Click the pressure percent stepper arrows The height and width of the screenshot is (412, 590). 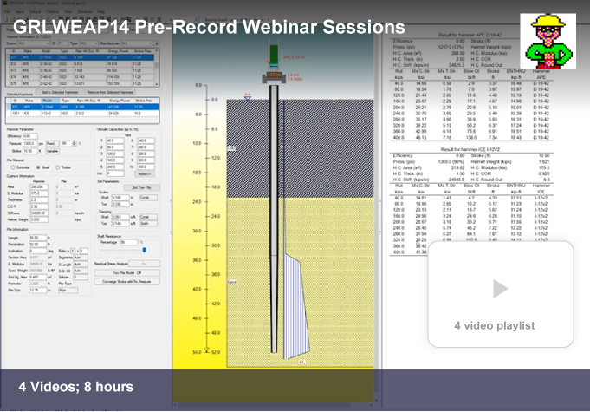(x=75, y=143)
